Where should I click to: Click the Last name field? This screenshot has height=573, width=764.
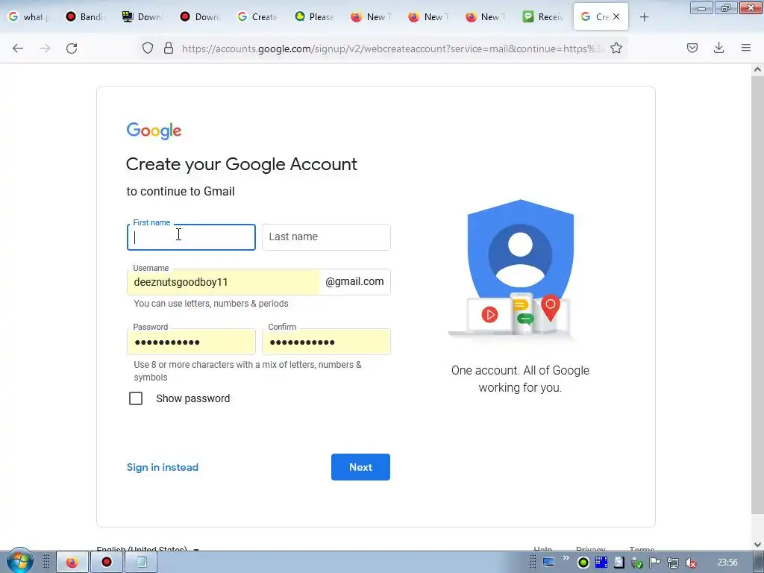326,237
